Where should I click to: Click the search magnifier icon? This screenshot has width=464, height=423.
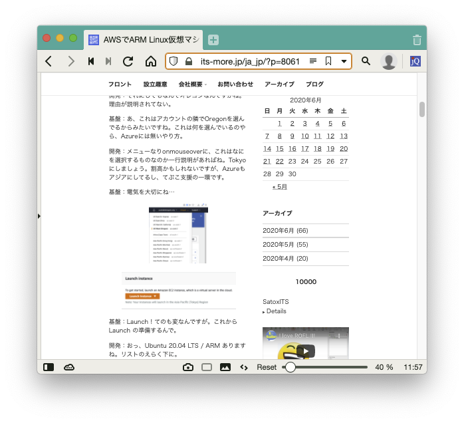[x=366, y=61]
